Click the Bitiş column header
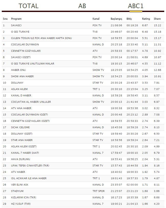Image resolution: width=166 pixels, height=208 pixels. [x=129, y=19]
